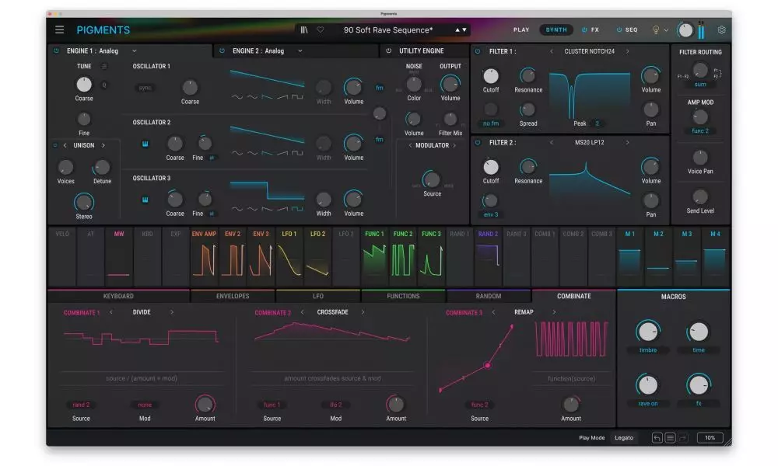Viewport: 778px width, 466px height.
Task: Open the Functions modulation tab
Action: coord(403,296)
